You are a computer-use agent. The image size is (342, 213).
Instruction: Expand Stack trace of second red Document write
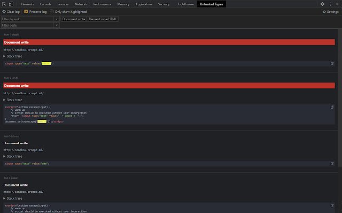pos(13,100)
